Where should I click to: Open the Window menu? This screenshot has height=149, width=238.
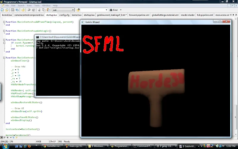click(x=46, y=5)
